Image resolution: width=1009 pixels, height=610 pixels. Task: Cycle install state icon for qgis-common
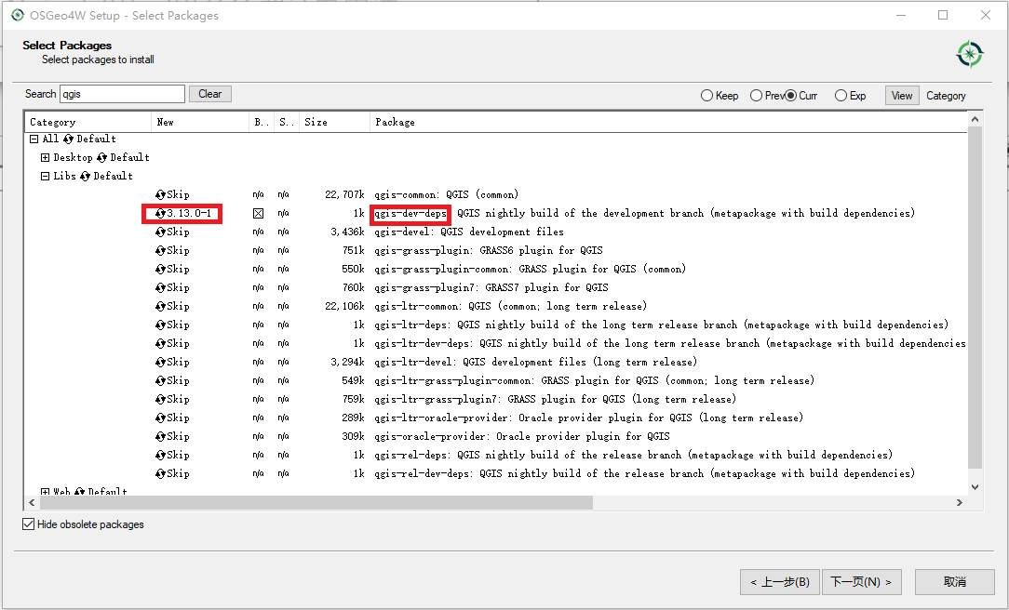(x=160, y=194)
